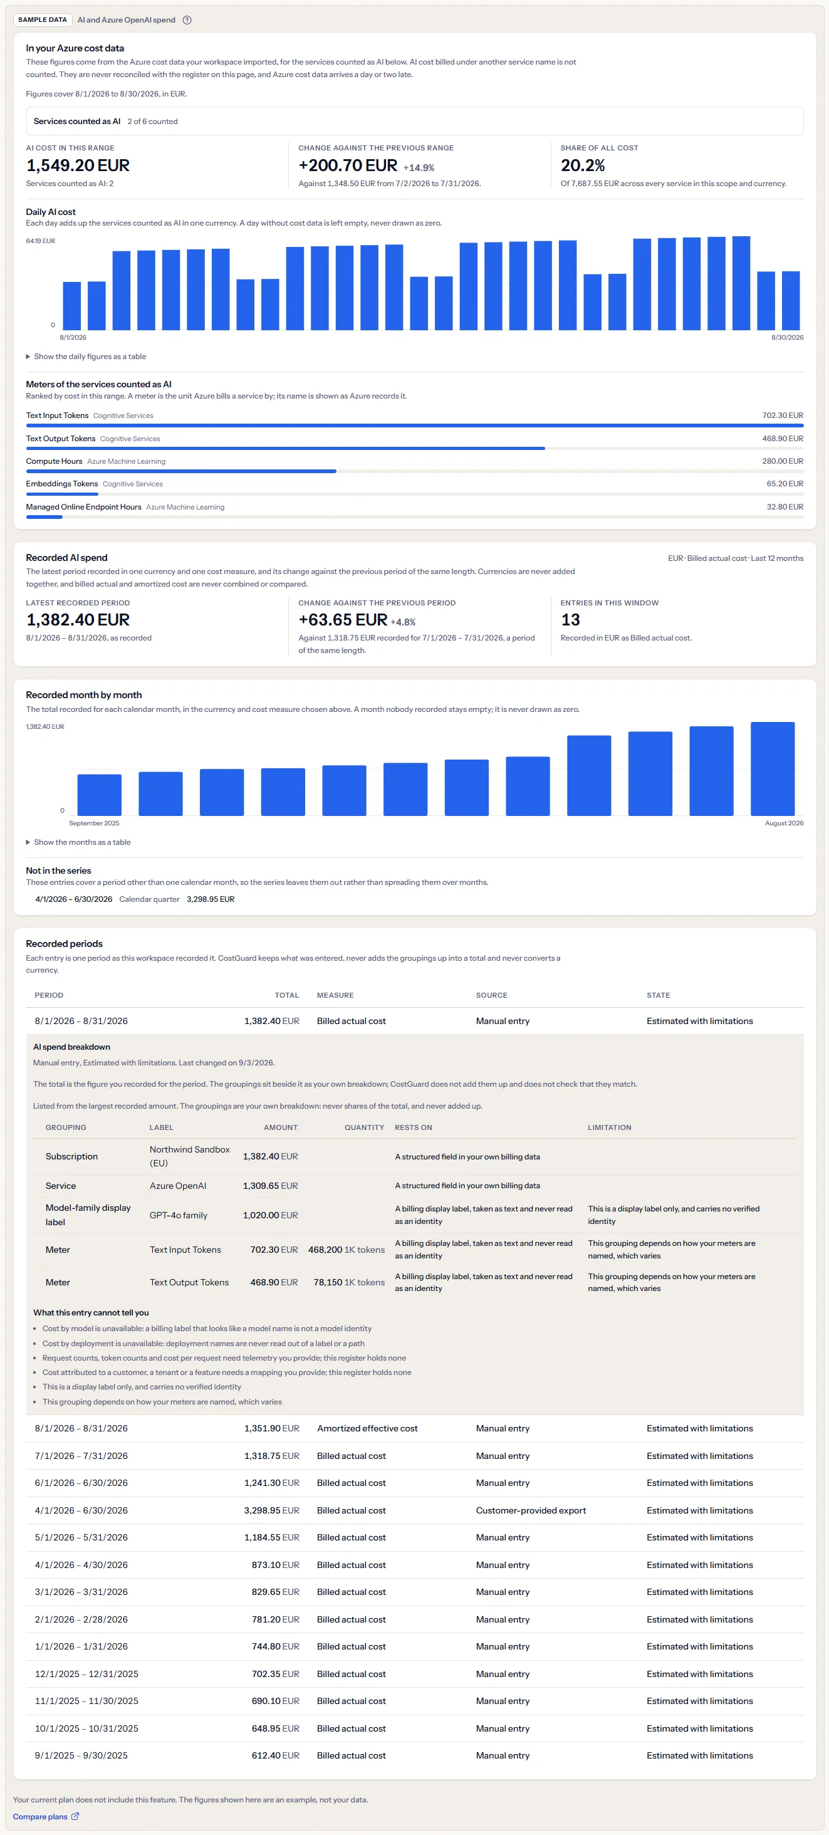The width and height of the screenshot is (829, 1835).
Task: Click the Azure OpenAI service label in breakdown
Action: click(x=177, y=1186)
